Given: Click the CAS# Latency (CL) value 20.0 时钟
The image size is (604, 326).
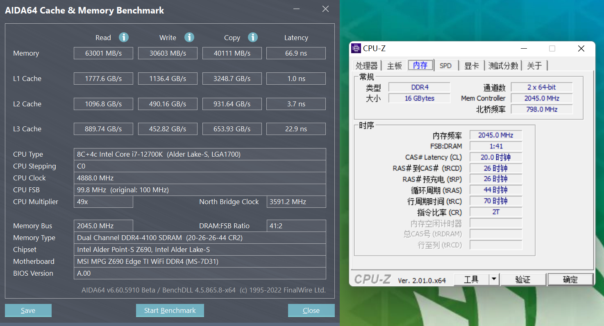Looking at the screenshot, I should coord(496,157).
